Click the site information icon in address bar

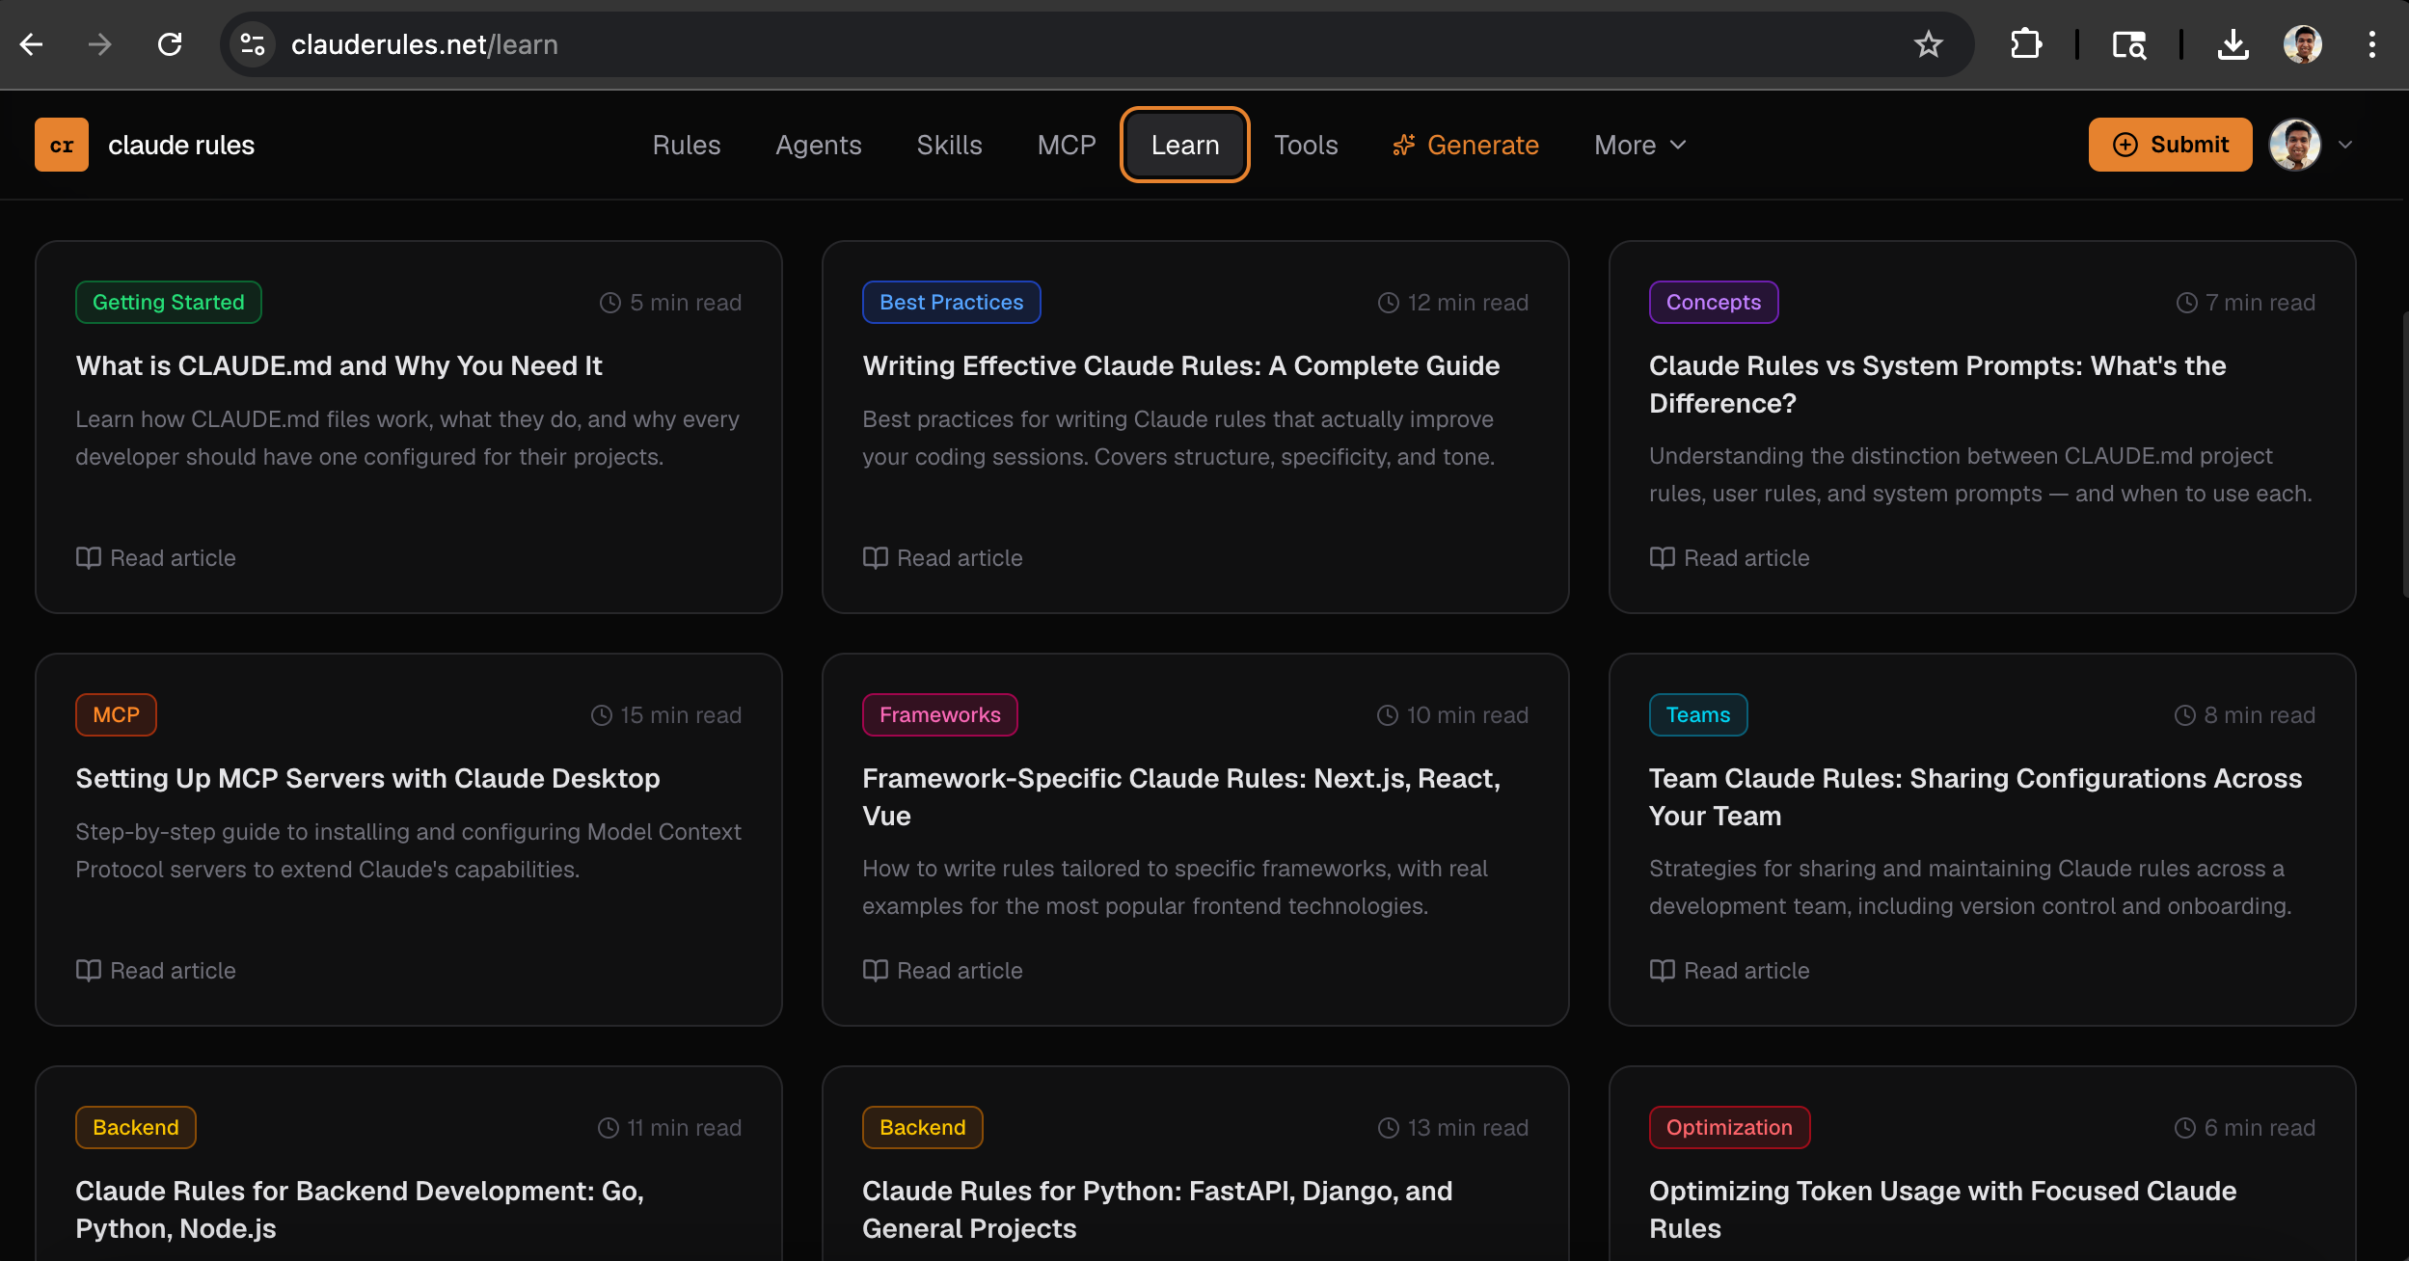[x=253, y=44]
